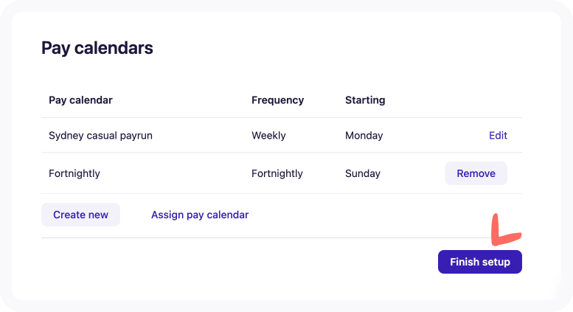Click the Monday starting day cell
Viewport: 573px width, 312px height.
[x=364, y=136]
